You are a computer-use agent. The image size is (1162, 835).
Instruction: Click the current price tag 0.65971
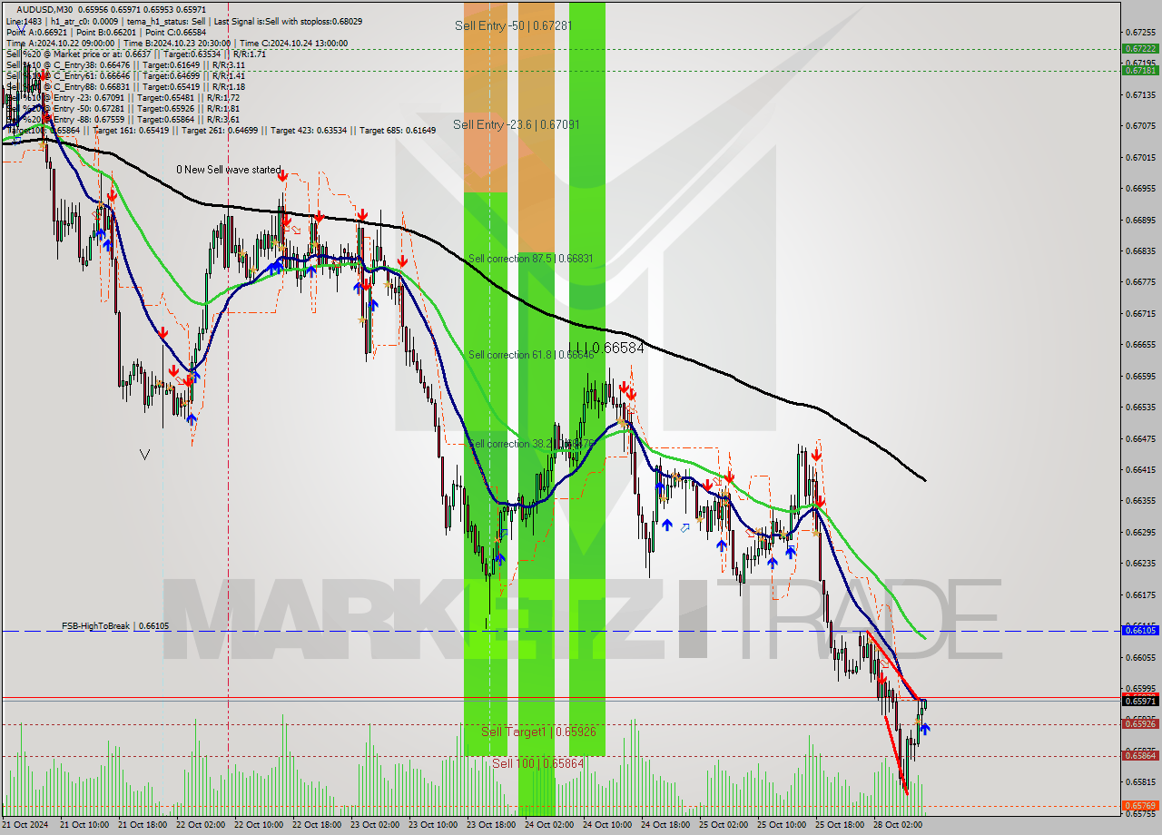click(1140, 702)
